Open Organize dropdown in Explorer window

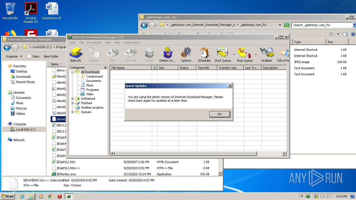click(14, 56)
